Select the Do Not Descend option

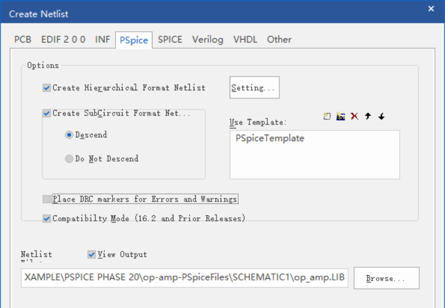click(69, 158)
